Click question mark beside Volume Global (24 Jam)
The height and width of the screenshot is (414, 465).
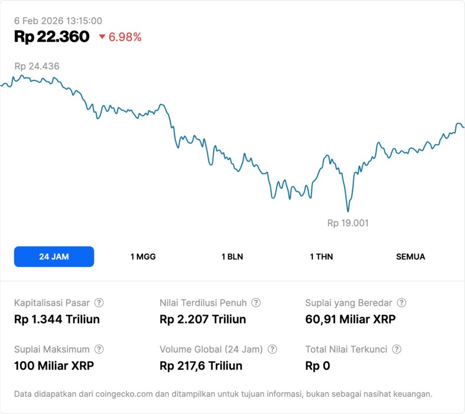[x=273, y=349]
